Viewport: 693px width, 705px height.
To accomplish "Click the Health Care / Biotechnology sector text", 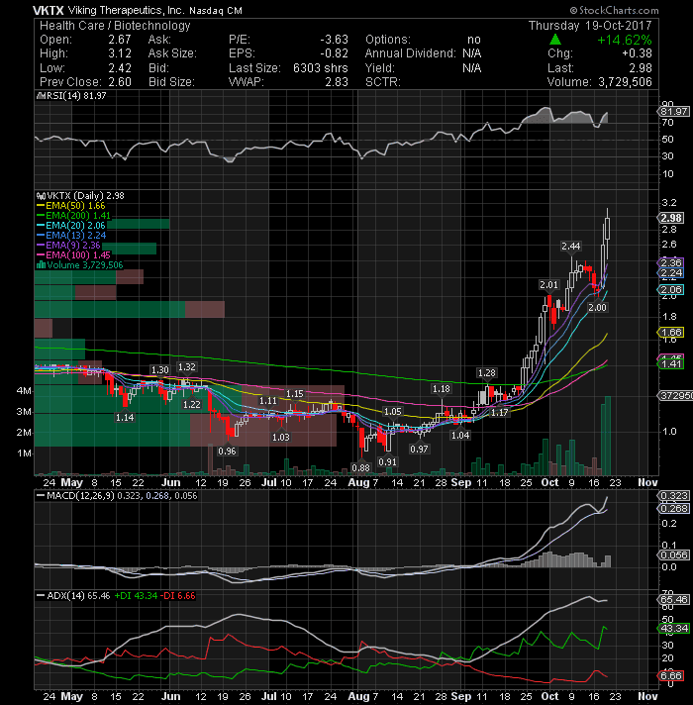I will [x=115, y=26].
